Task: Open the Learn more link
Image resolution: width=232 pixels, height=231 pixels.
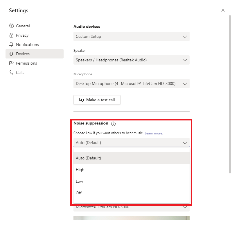Action: pos(154,133)
